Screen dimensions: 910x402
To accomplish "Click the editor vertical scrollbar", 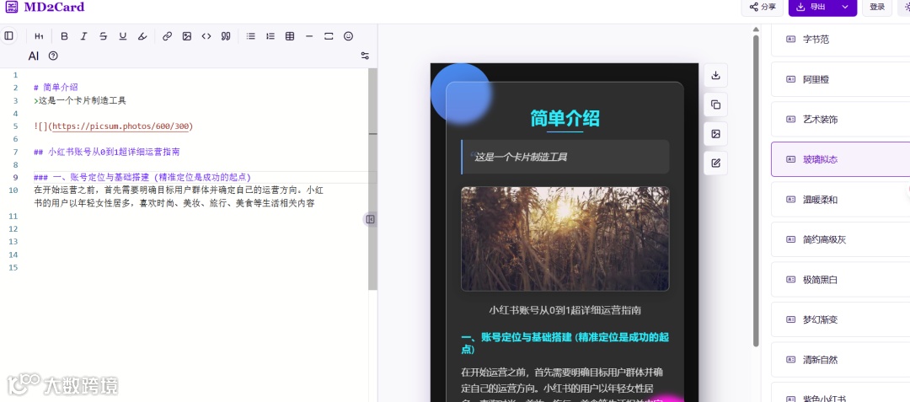I will click(x=372, y=179).
